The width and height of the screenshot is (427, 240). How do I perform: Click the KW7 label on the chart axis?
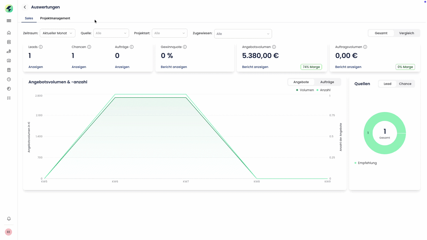coord(186,182)
